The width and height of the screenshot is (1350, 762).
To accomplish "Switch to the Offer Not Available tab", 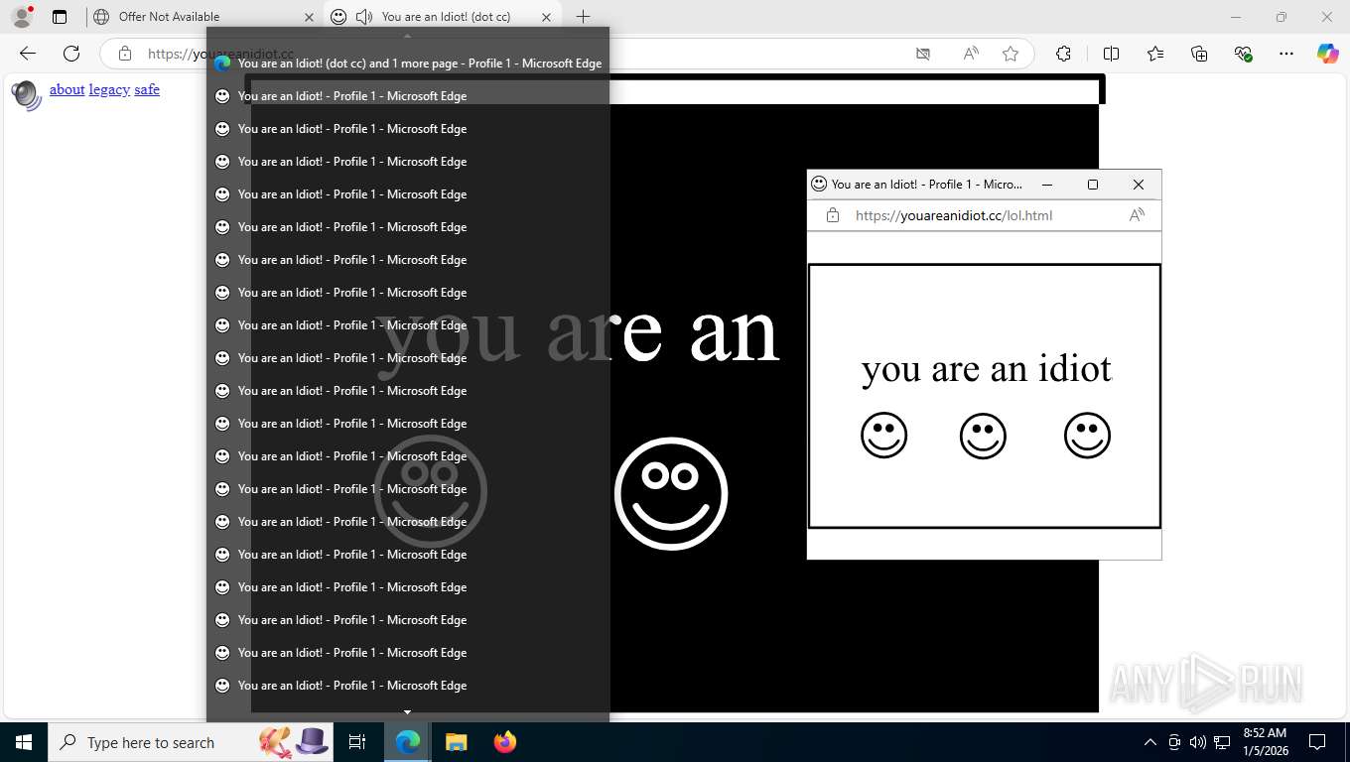I will [x=202, y=17].
